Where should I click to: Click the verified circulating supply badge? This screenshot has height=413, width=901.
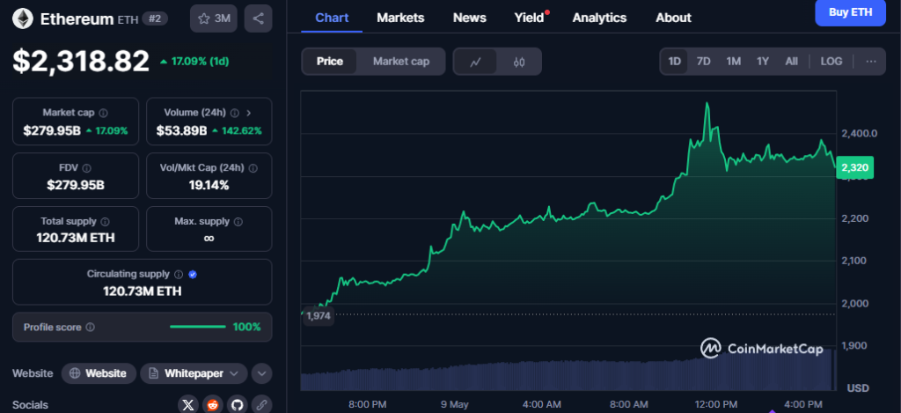[x=193, y=275]
